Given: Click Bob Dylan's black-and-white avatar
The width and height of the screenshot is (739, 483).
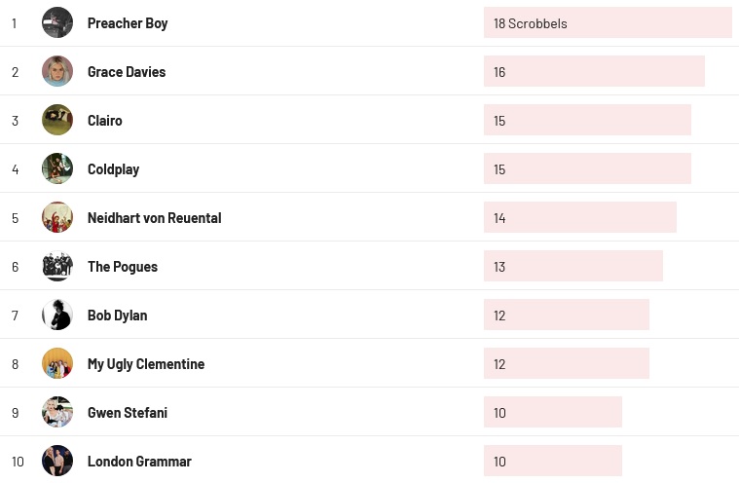Looking at the screenshot, I should [57, 315].
